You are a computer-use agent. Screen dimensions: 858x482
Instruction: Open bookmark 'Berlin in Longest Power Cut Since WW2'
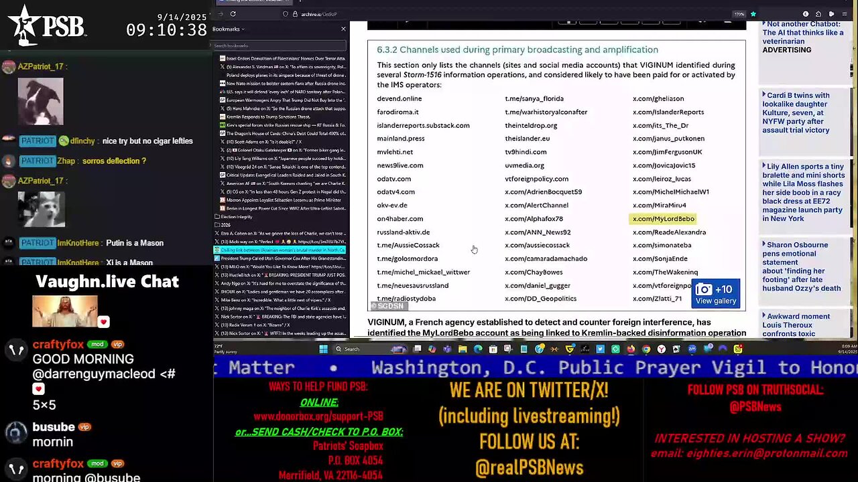282,208
